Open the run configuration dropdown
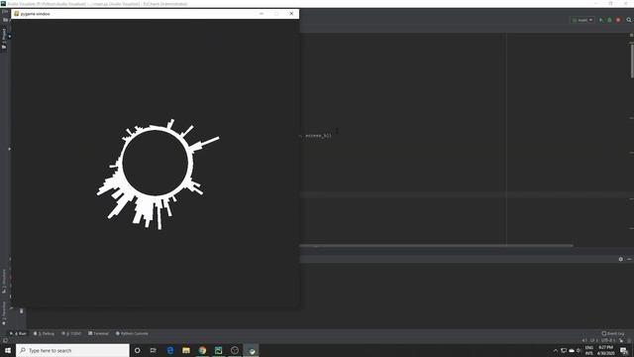 582,20
